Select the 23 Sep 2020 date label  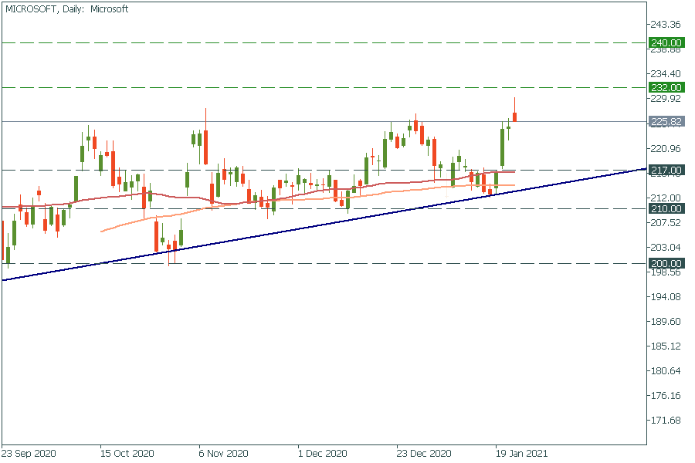click(x=28, y=454)
